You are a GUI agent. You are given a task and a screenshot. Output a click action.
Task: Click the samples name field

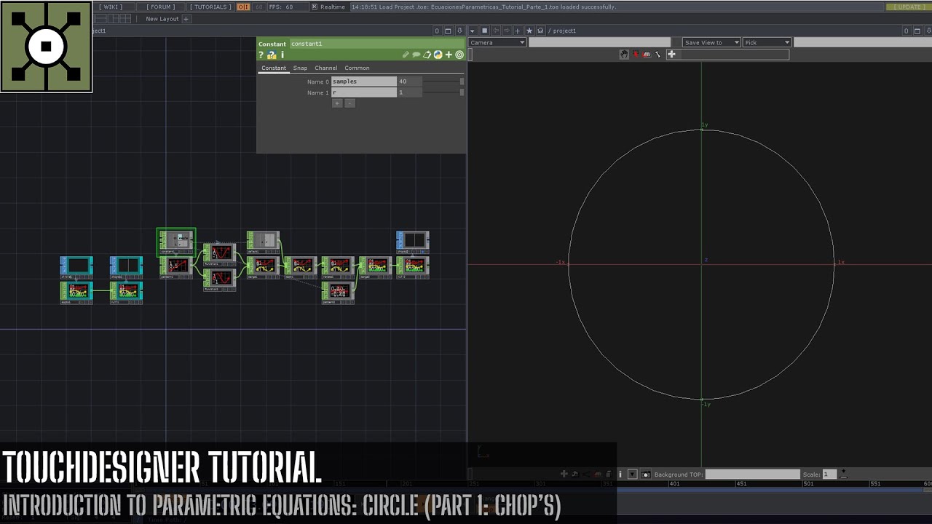[364, 82]
